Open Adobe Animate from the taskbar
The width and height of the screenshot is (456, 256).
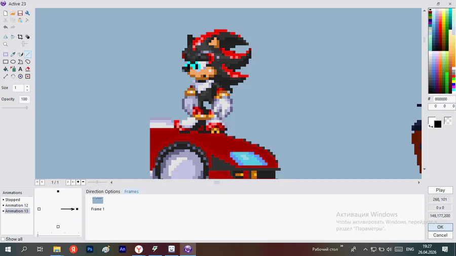[x=123, y=249]
